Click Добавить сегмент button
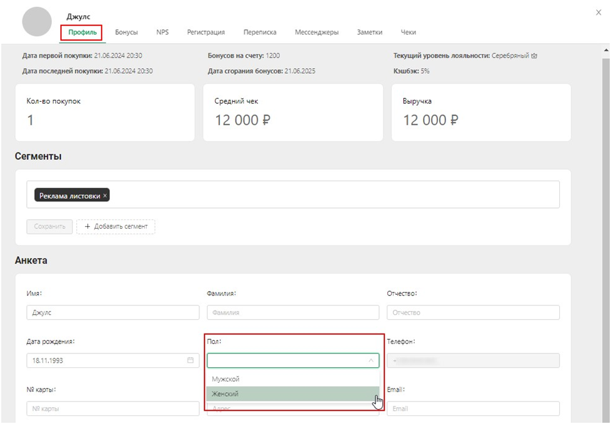Image resolution: width=611 pixels, height=424 pixels. [116, 226]
